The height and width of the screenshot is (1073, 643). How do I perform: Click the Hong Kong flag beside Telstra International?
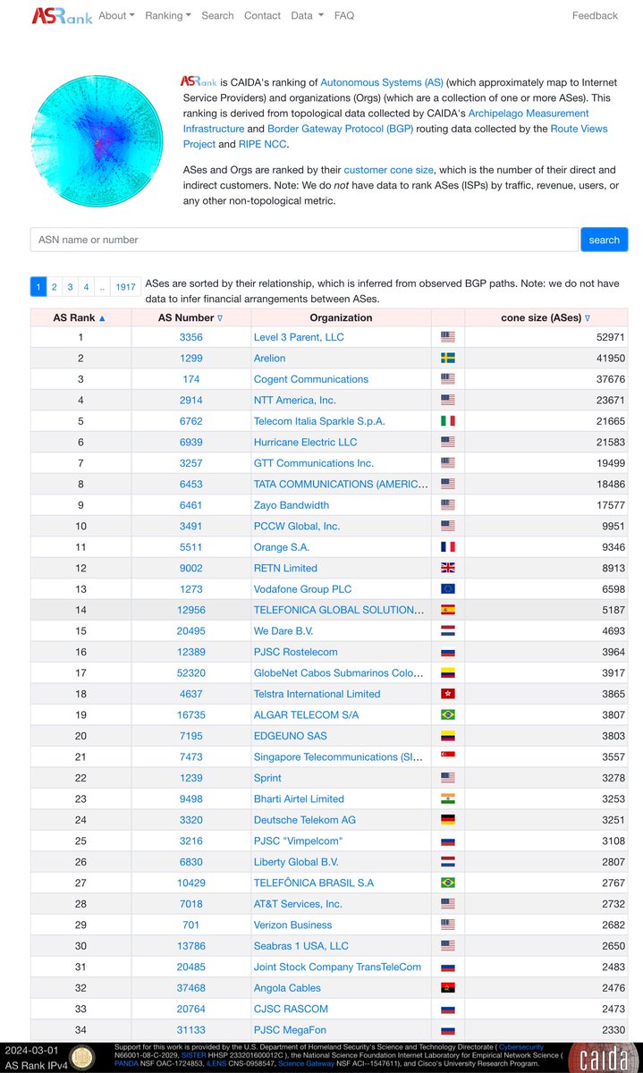(448, 694)
